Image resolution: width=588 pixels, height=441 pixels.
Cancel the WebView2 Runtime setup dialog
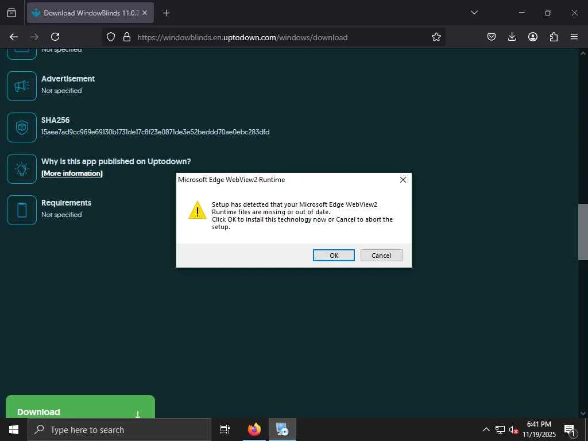(x=381, y=256)
